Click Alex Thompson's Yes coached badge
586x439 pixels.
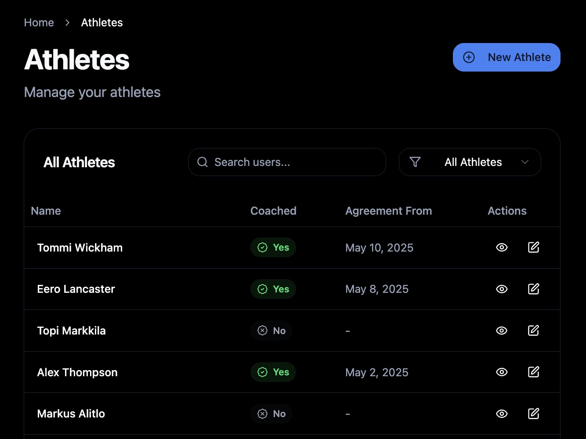coord(273,372)
